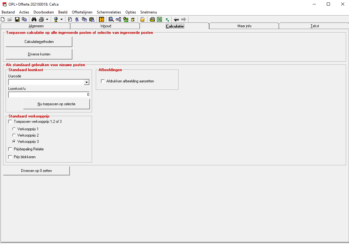The width and height of the screenshot is (349, 244).
Task: Click the save floppy disk icon
Action: point(17,19)
